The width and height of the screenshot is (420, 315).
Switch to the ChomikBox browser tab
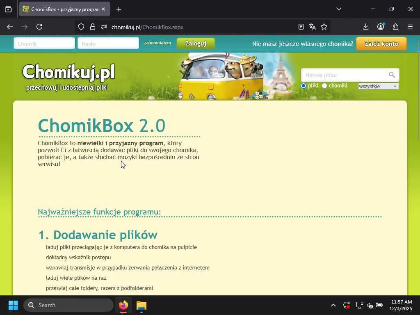(x=64, y=9)
